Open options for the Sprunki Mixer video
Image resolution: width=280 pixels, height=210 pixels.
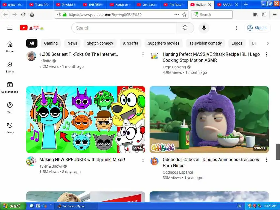tap(143, 160)
